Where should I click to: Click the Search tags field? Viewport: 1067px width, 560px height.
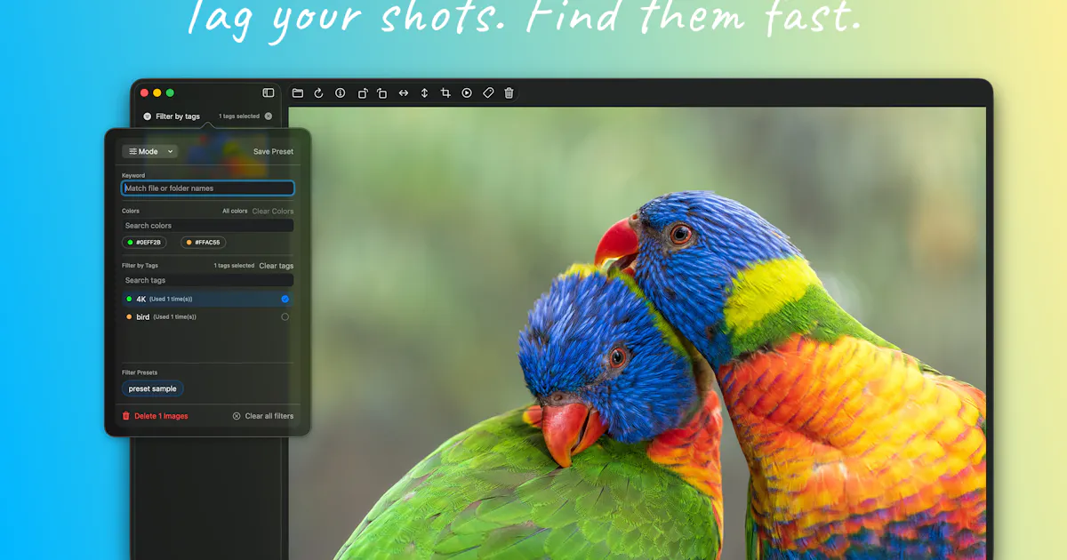[208, 280]
